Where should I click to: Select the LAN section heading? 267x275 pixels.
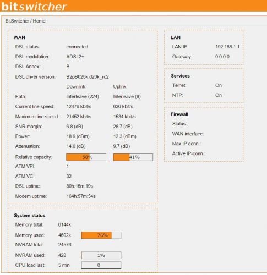click(176, 37)
